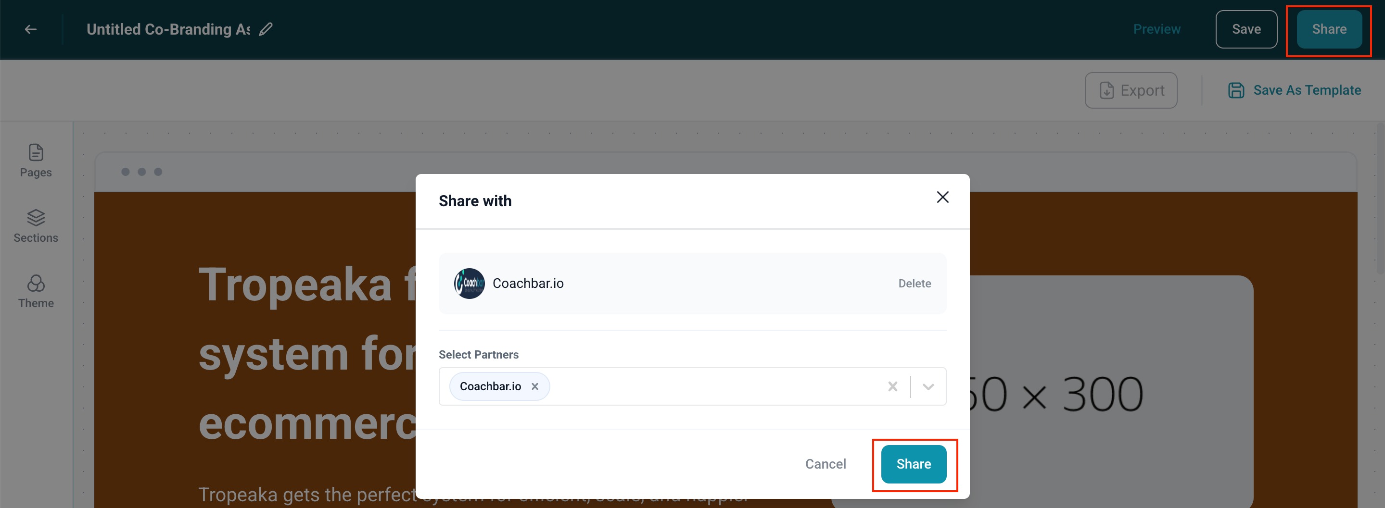1385x508 pixels.
Task: Export the asset
Action: click(x=1131, y=90)
